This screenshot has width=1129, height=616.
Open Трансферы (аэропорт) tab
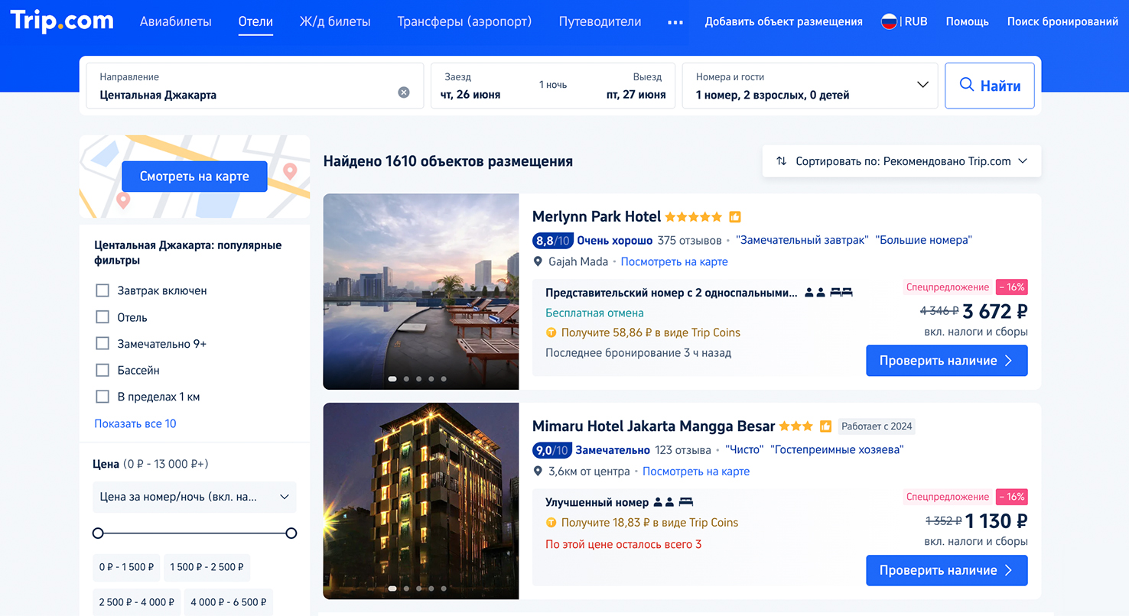[464, 21]
